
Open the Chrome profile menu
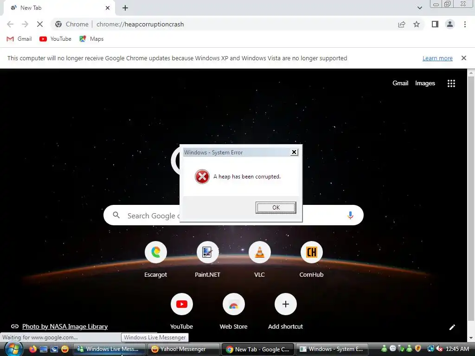(450, 24)
